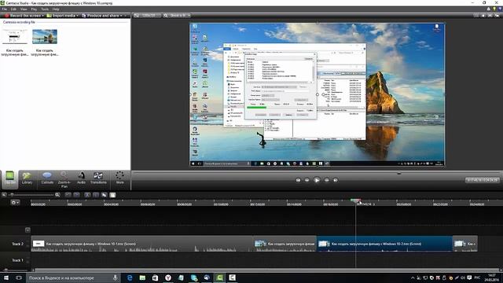This screenshot has height=283, width=503.
Task: Open the timeline settings gear dropdown
Action: pos(15,203)
